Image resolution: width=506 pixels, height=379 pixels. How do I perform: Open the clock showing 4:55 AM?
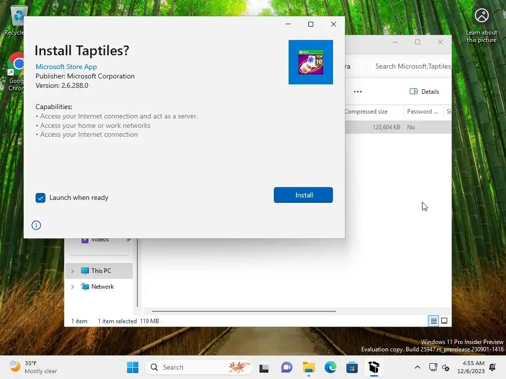pos(471,367)
